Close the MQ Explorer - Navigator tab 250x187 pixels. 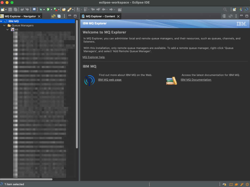(39, 16)
